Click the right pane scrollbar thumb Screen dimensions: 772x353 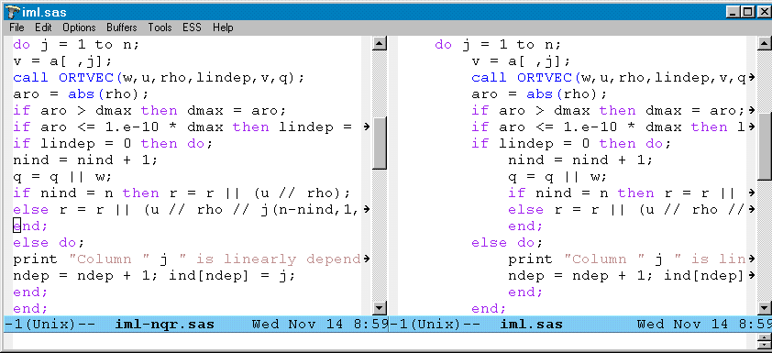coord(765,145)
